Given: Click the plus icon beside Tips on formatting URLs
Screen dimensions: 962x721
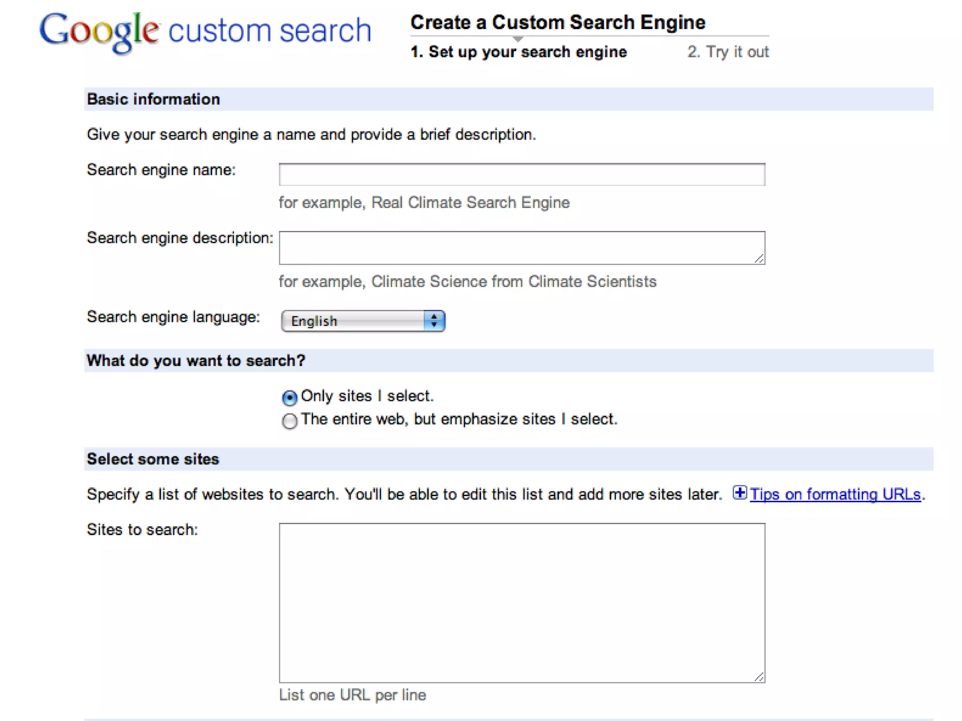Looking at the screenshot, I should click(x=739, y=493).
